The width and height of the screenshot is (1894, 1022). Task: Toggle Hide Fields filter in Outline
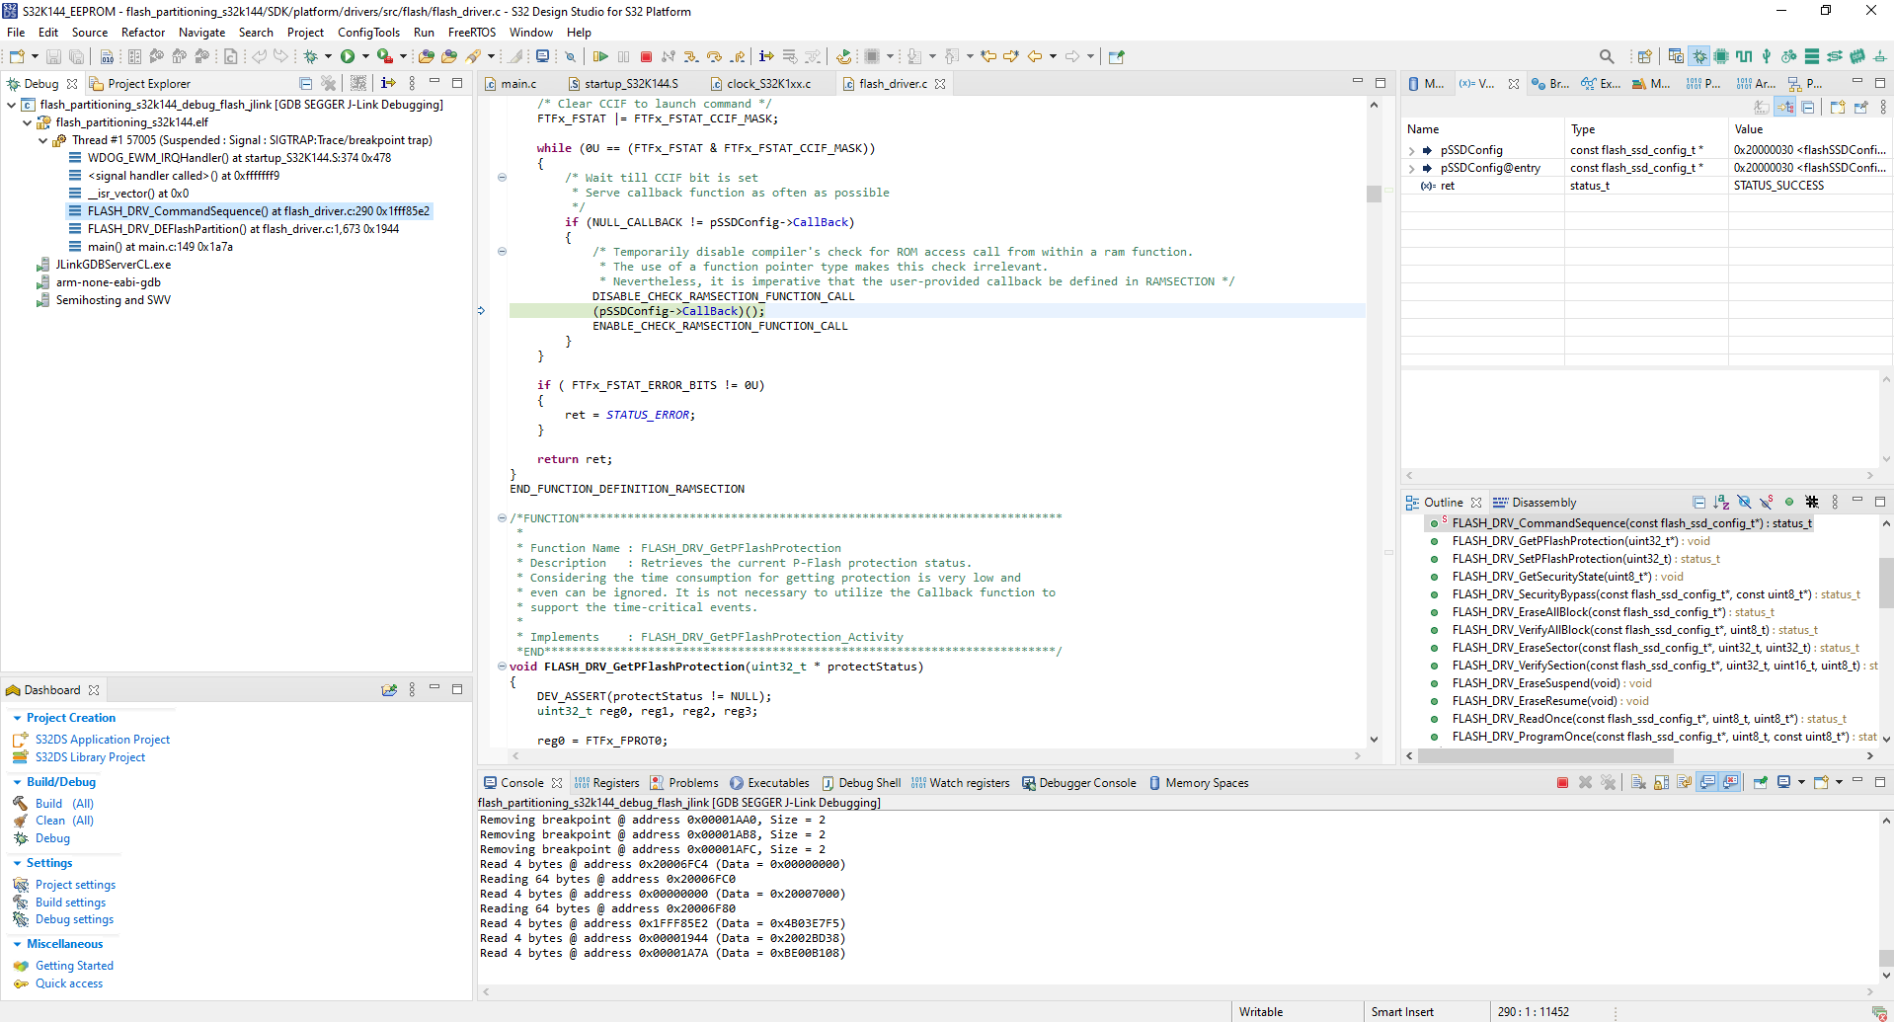1744,503
